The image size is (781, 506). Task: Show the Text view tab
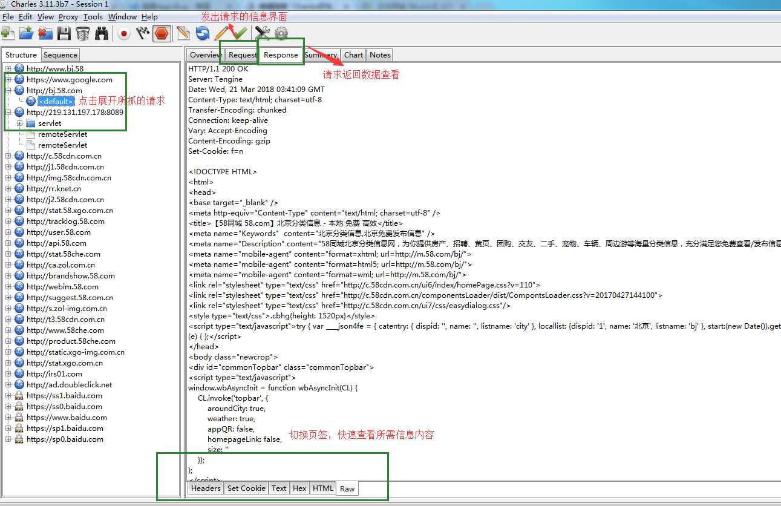click(x=279, y=488)
